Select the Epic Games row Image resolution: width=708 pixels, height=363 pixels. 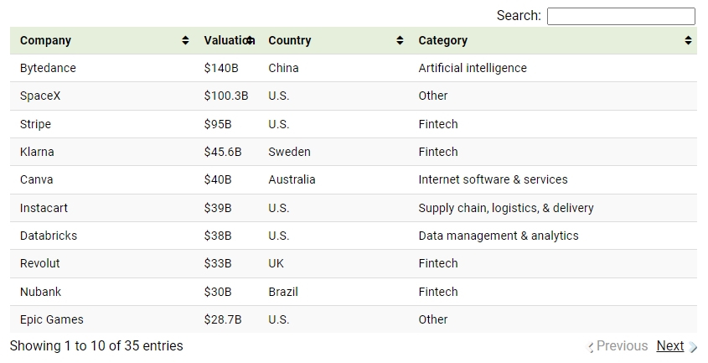pyautogui.click(x=354, y=319)
